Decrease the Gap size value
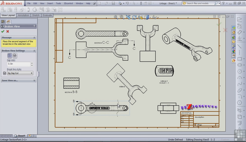Viewport: 246px width, 142px height. [32, 65]
